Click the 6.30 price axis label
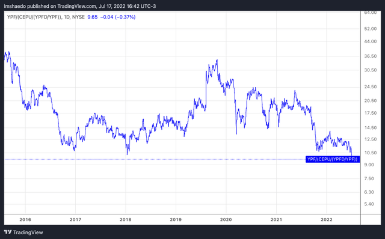 coord(369,192)
